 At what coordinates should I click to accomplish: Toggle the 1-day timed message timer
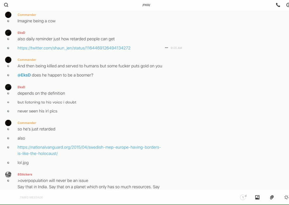[243, 197]
